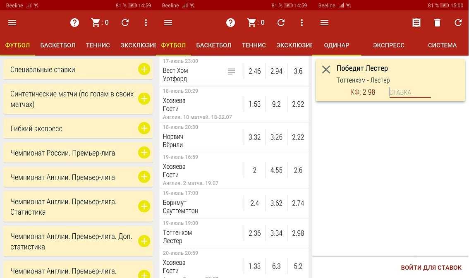Image resolution: width=469 pixels, height=278 pixels.
Task: Pick odds 3.32 for Норвич win
Action: [x=254, y=137]
